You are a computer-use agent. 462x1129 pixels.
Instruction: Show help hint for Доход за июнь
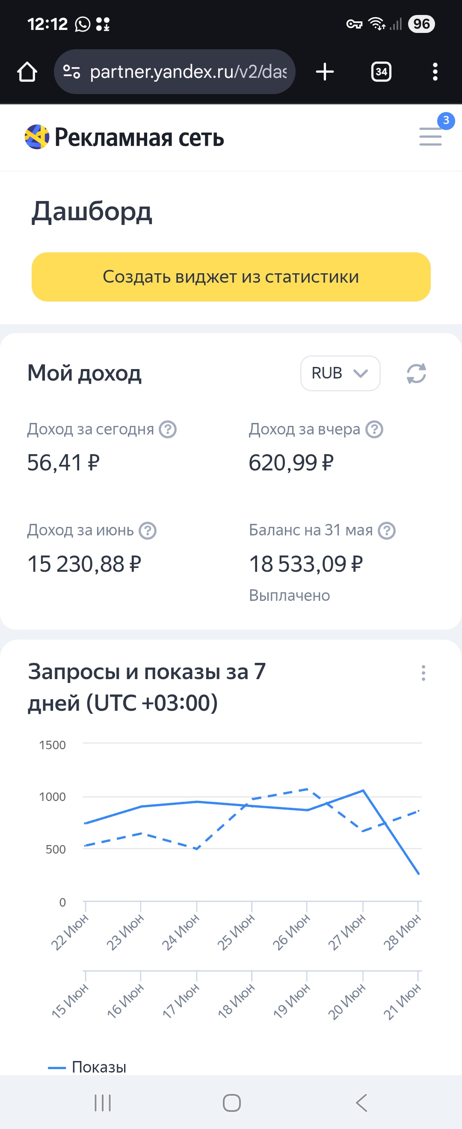tap(148, 530)
